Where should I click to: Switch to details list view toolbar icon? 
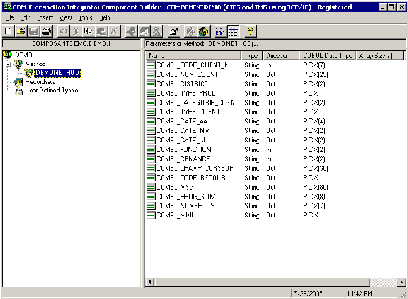[x=233, y=31]
